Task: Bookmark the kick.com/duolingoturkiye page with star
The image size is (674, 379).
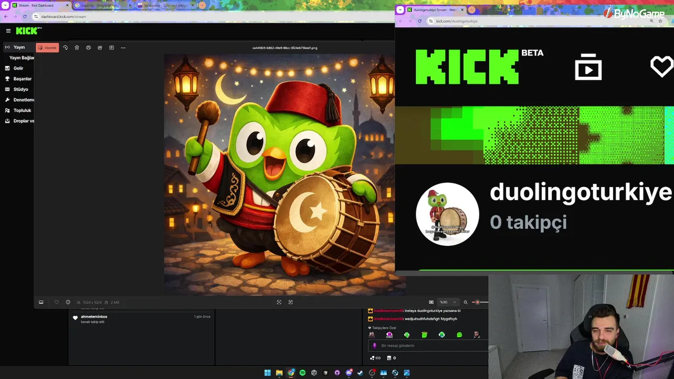Action: tap(660, 21)
